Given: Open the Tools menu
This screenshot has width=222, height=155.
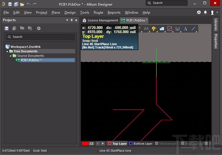Looking at the screenshot, I should point(85,13).
